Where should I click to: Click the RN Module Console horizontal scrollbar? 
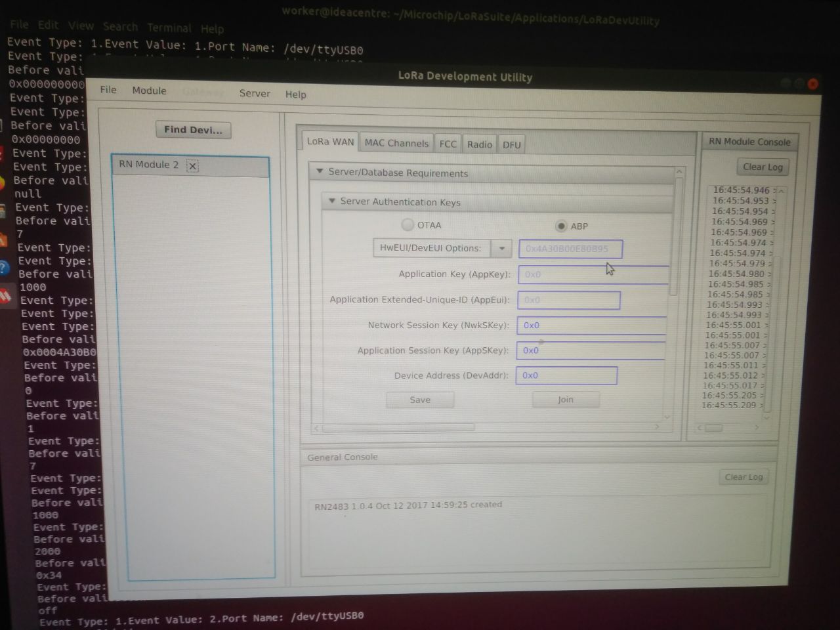coord(713,428)
